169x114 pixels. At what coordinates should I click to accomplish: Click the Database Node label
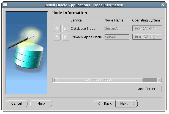[83, 29]
